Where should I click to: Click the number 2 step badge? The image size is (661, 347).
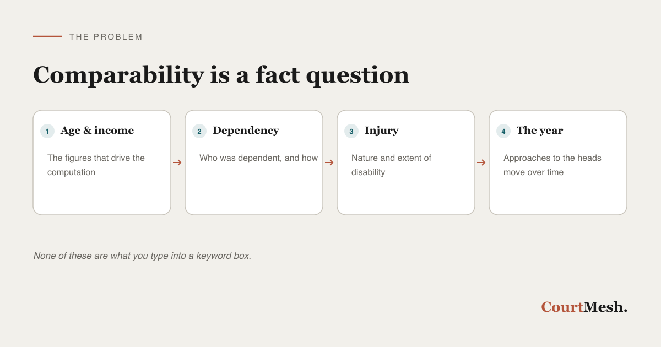pyautogui.click(x=199, y=131)
